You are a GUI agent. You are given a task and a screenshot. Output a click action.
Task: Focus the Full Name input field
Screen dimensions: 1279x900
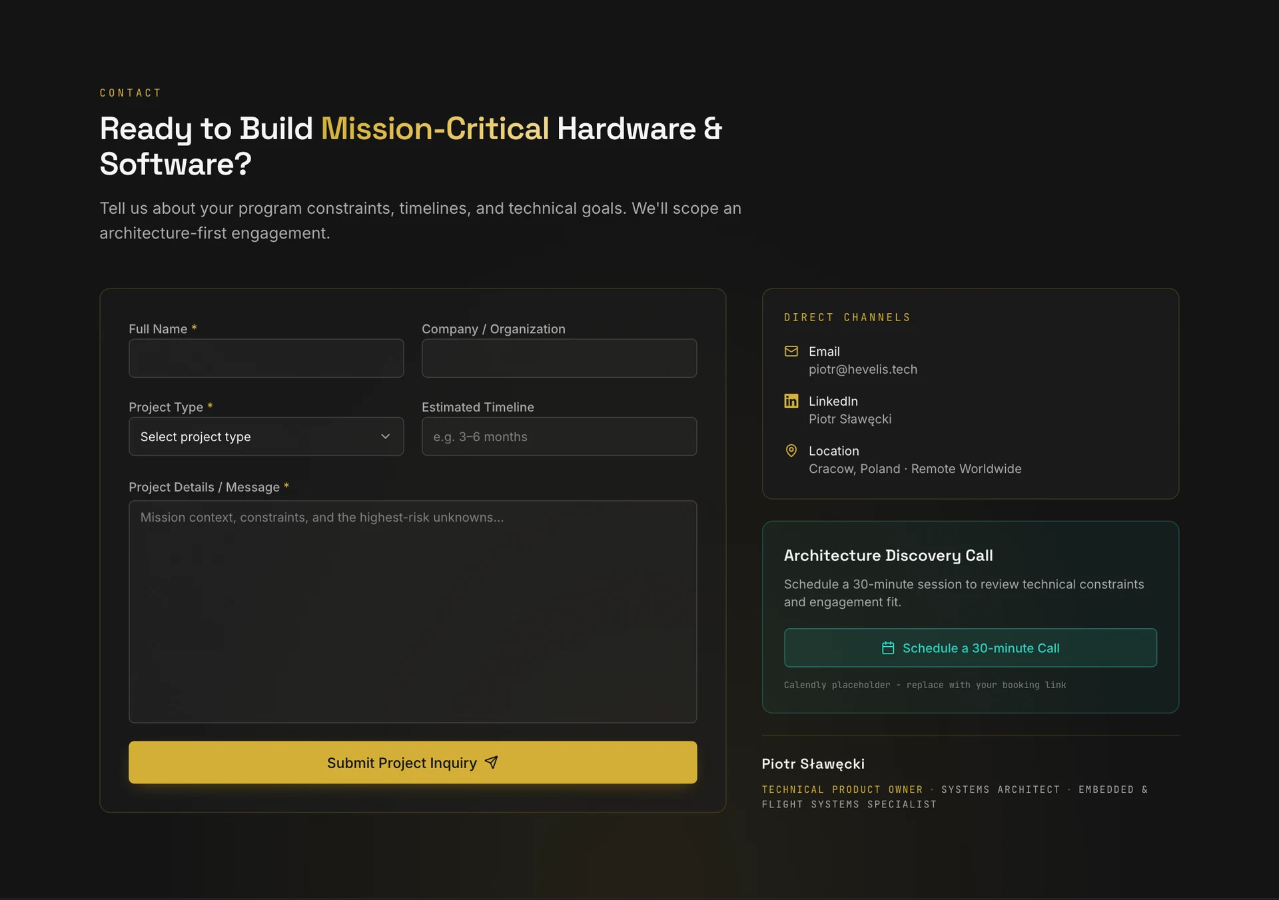click(x=266, y=358)
